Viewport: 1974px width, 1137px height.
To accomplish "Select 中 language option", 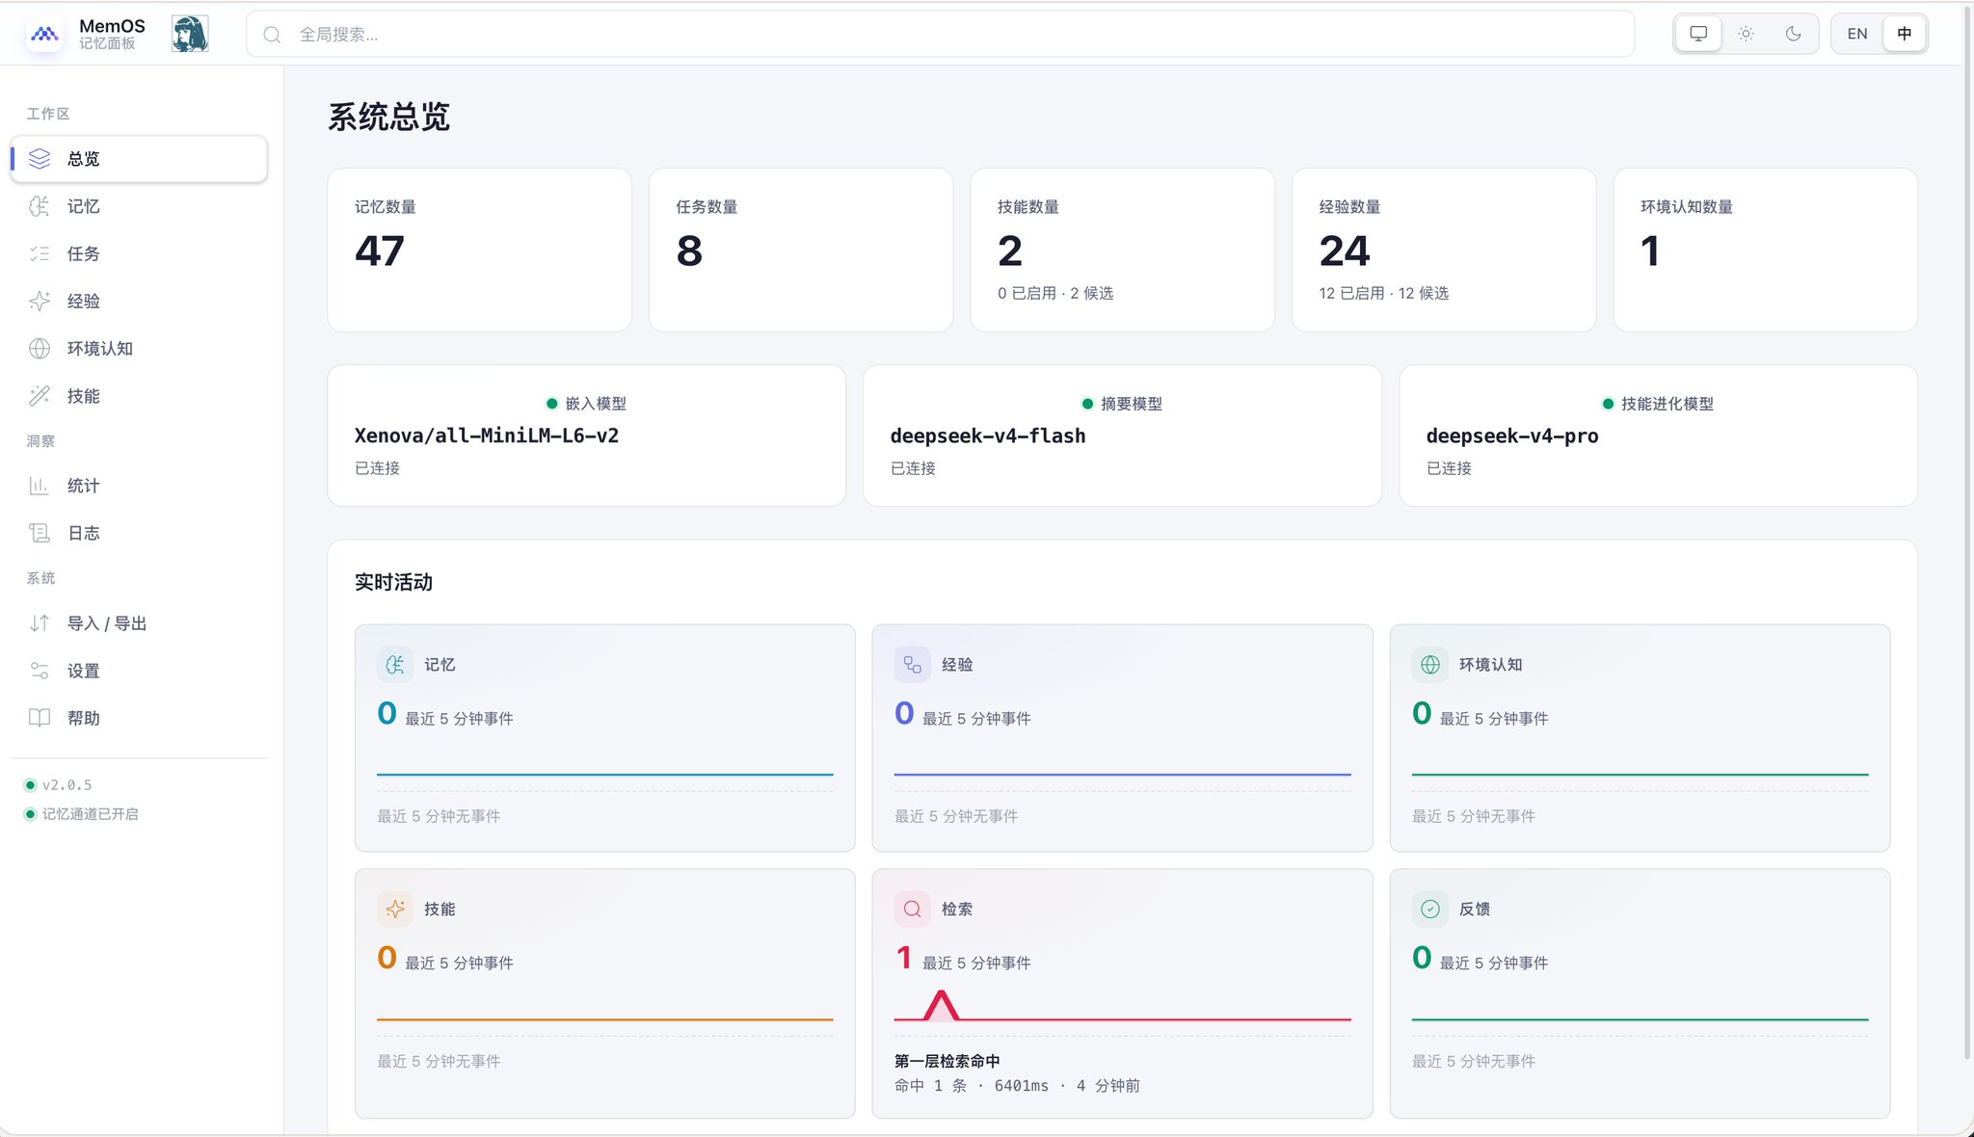I will [x=1905, y=34].
